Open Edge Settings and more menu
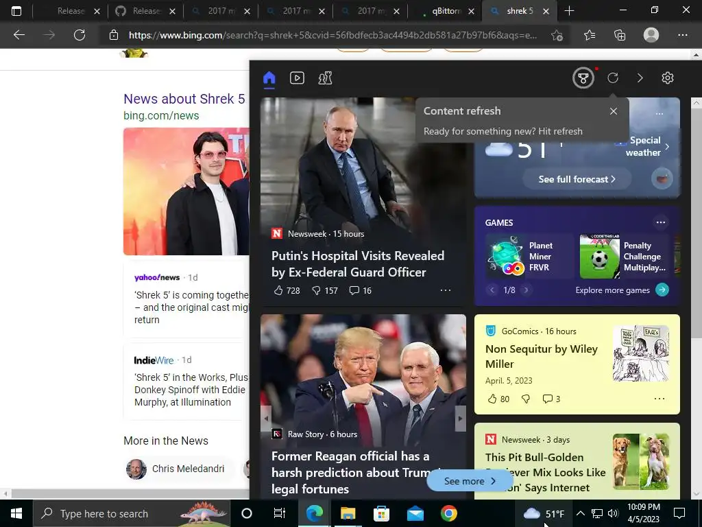 (682, 35)
